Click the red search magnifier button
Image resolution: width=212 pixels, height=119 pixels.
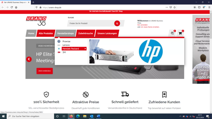(117, 23)
